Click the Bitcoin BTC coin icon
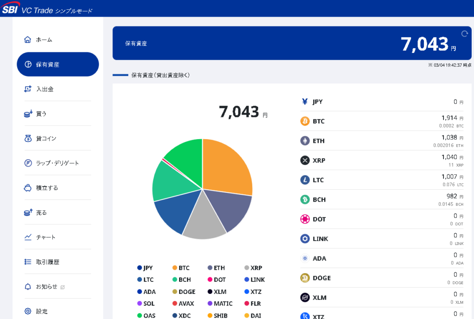The height and width of the screenshot is (319, 474). coord(305,121)
